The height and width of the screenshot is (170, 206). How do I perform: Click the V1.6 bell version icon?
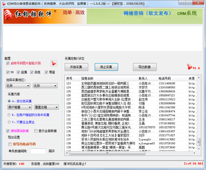(x=190, y=66)
